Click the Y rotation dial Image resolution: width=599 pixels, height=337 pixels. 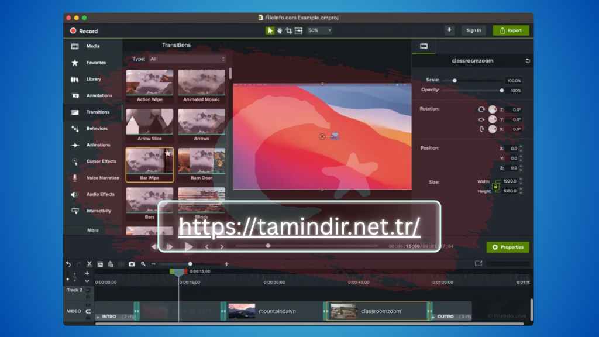tap(493, 119)
